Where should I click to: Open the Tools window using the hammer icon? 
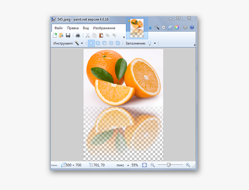157,27
